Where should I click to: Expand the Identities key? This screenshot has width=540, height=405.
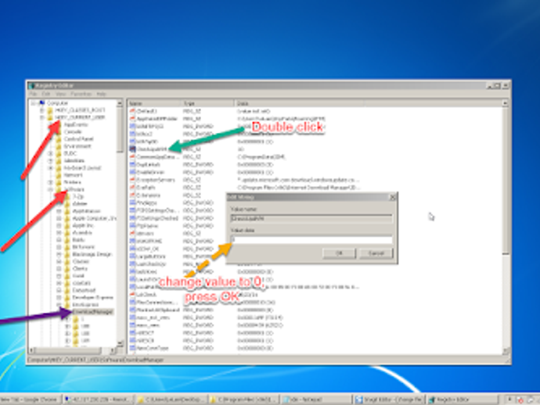tap(50, 161)
